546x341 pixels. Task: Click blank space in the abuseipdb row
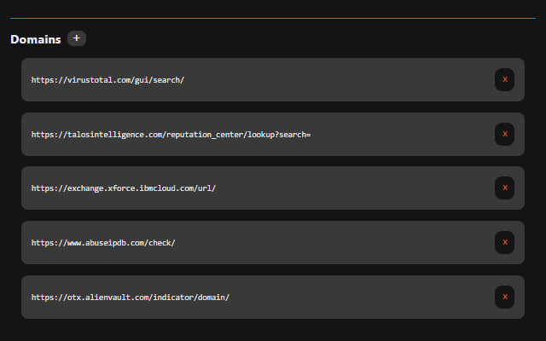(341, 243)
